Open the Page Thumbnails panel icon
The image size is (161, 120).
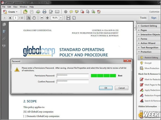coord(4,24)
